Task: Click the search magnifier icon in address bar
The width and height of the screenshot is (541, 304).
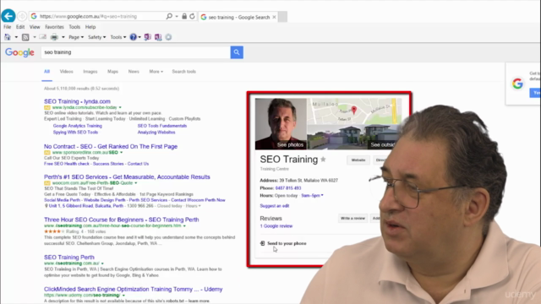Action: coord(169,16)
